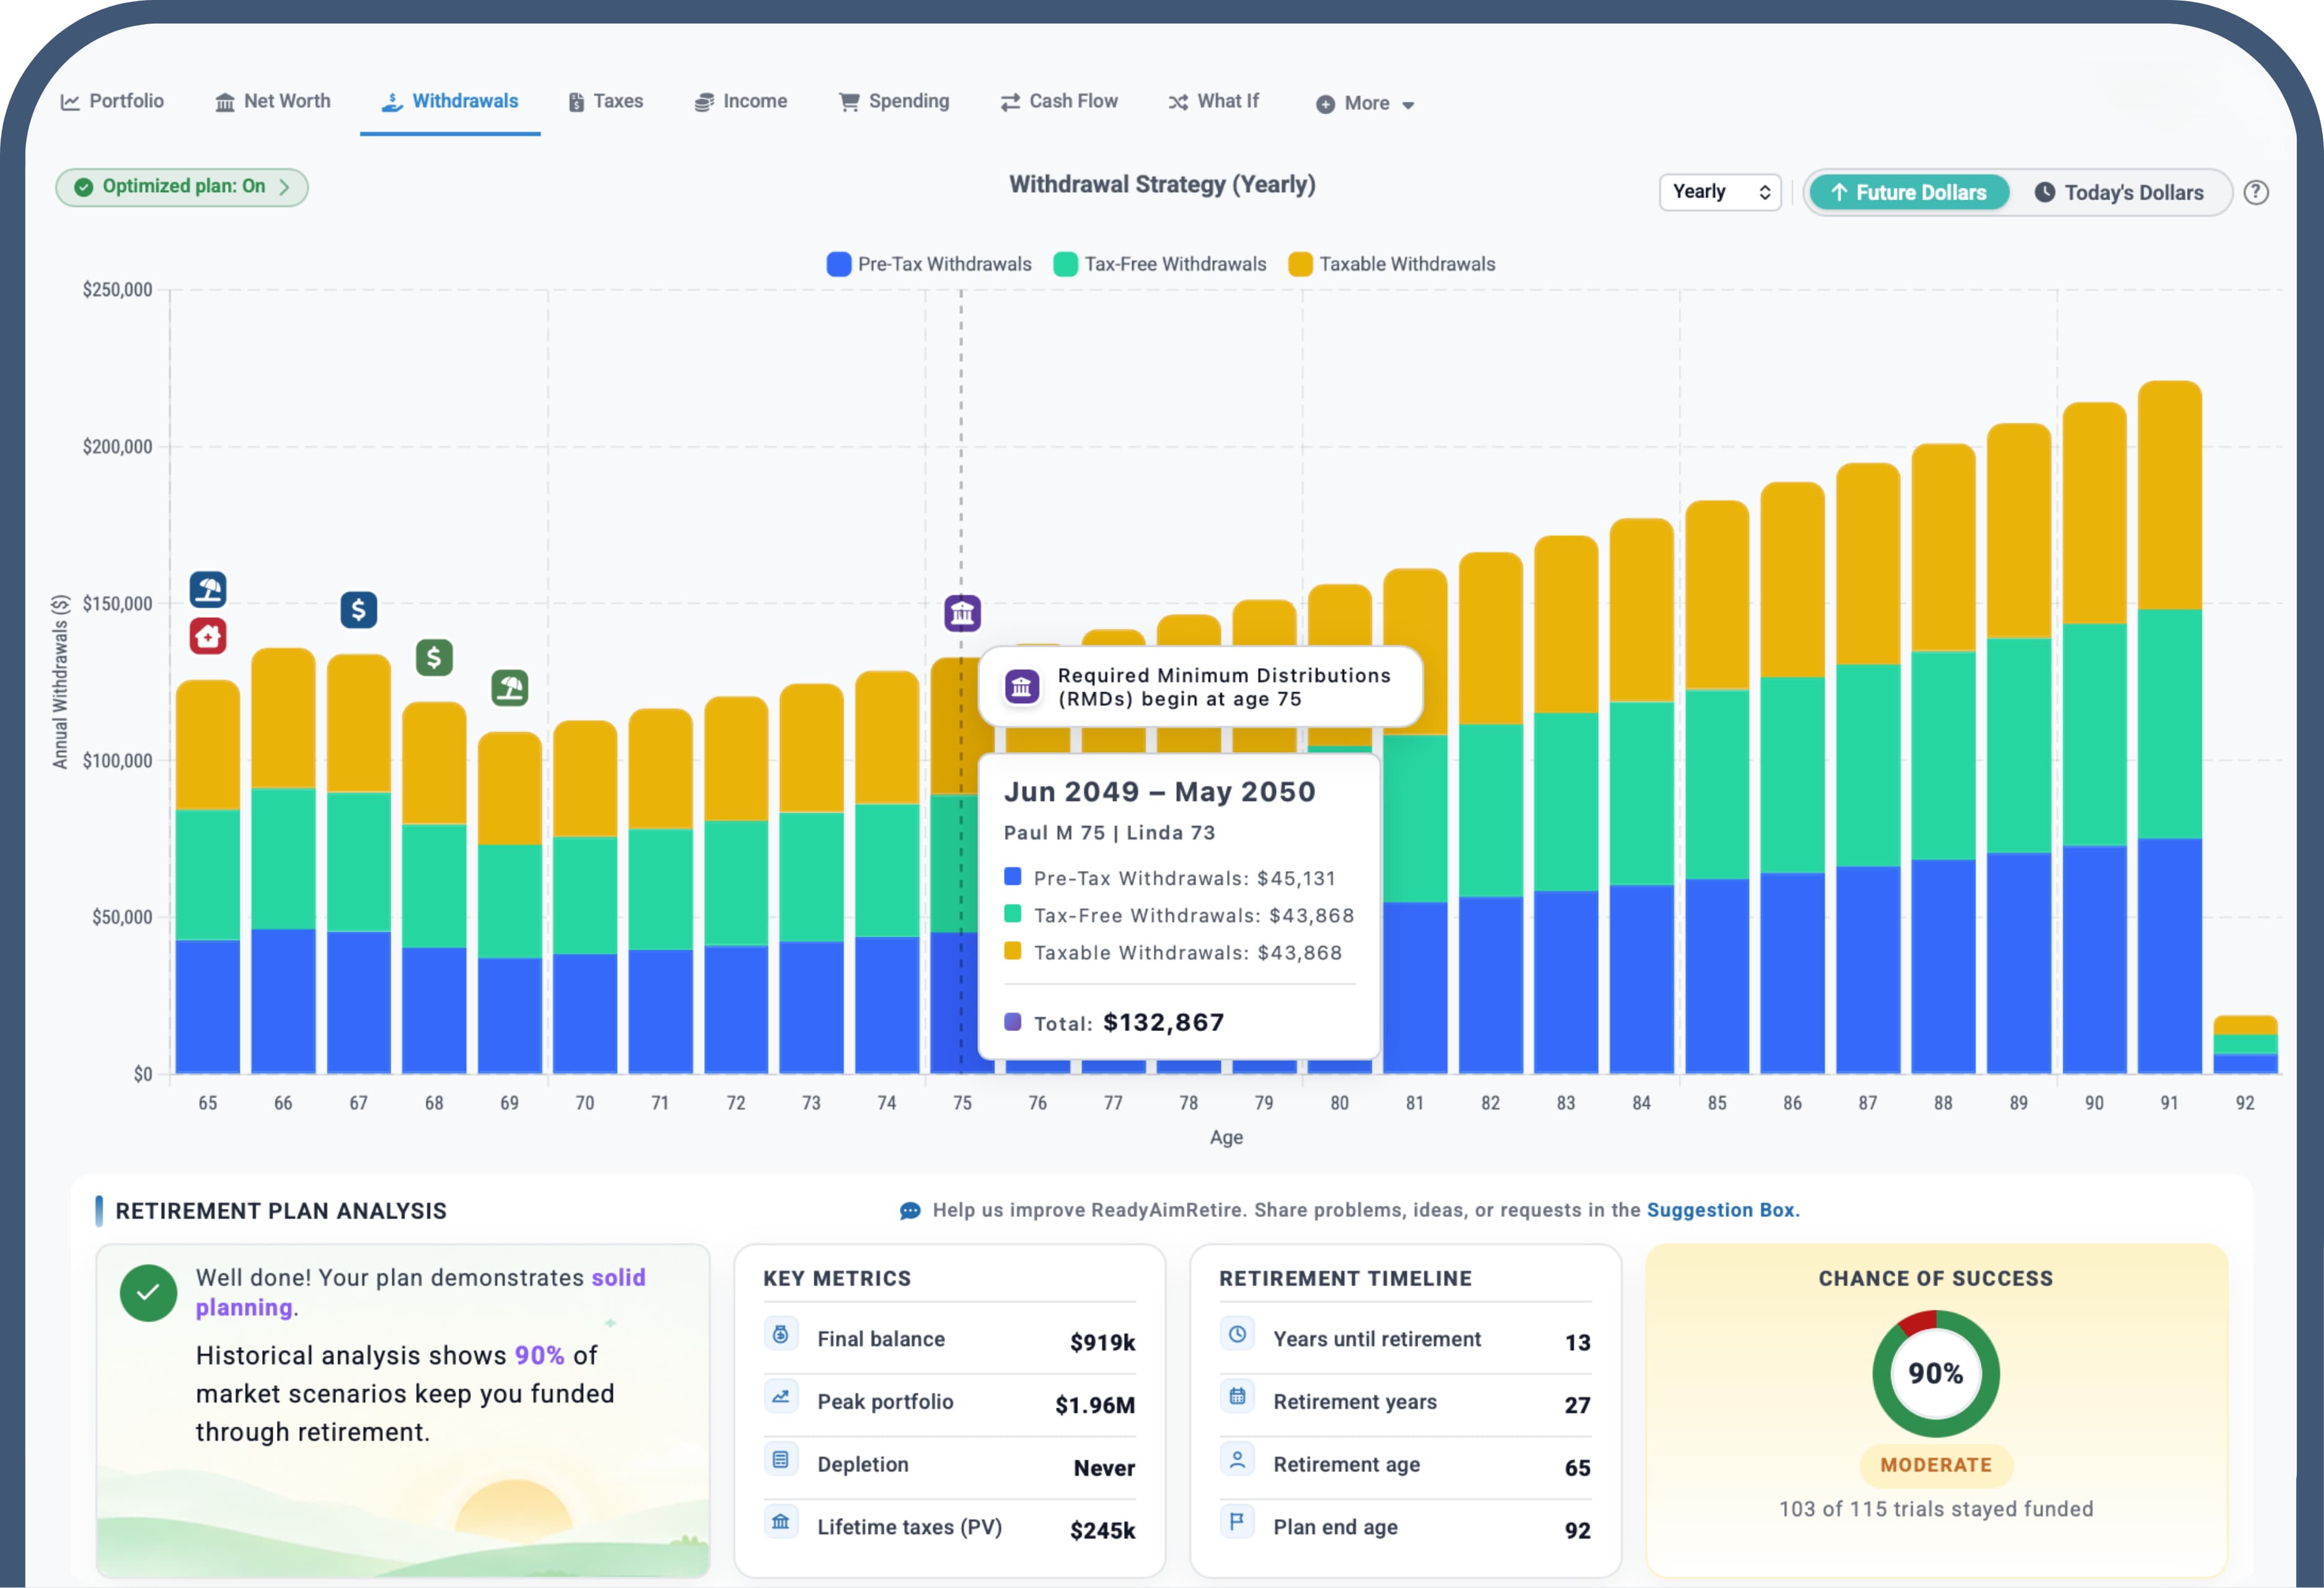Click the purple Total swatch in tooltip

coord(1012,1022)
